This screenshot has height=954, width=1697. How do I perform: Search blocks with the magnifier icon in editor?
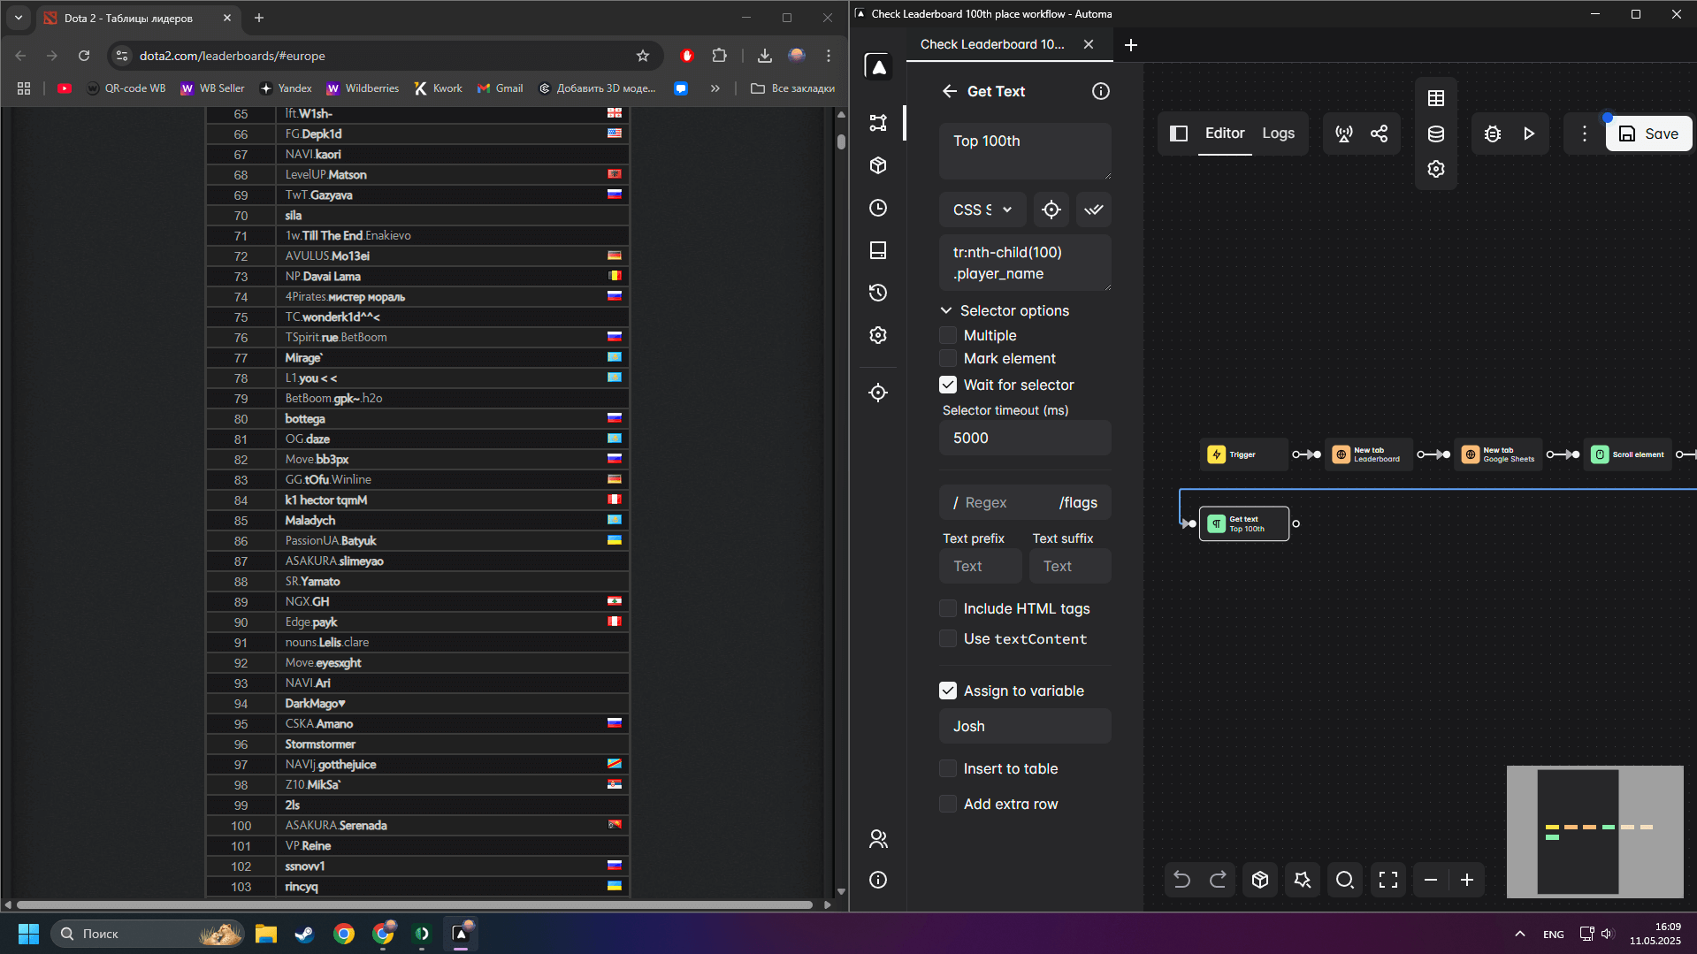1345,880
